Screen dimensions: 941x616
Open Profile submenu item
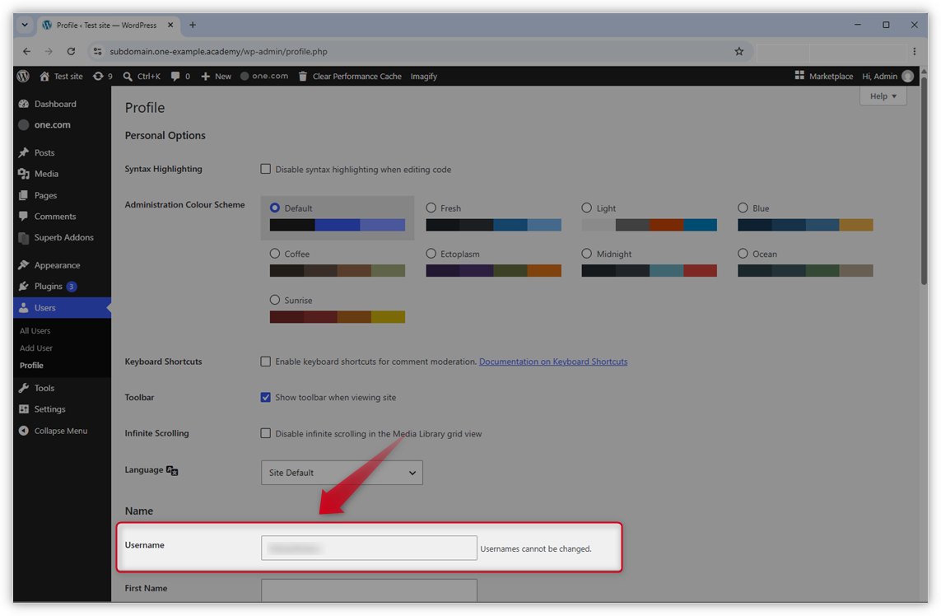tap(31, 365)
